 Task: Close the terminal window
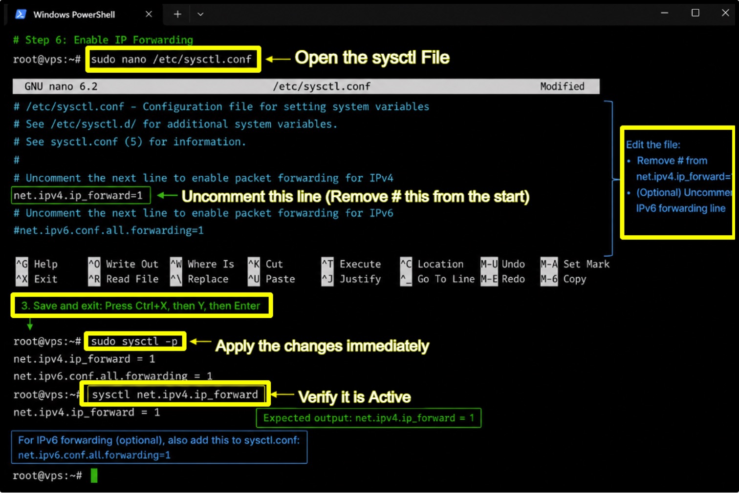click(725, 13)
